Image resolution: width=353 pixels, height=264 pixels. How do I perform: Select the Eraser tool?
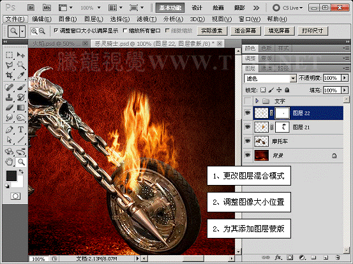(9, 108)
